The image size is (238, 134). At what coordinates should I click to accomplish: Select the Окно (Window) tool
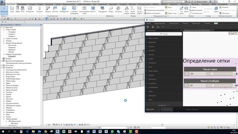coord(23,9)
